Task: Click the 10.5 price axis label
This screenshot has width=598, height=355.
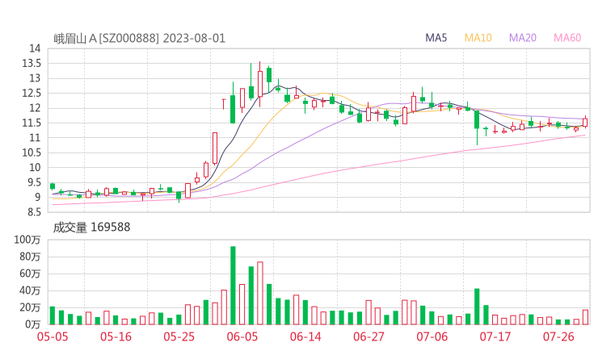Action: [x=32, y=152]
